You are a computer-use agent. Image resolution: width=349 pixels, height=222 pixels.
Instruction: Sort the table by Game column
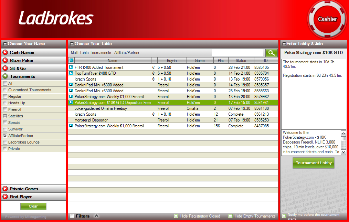click(x=200, y=61)
